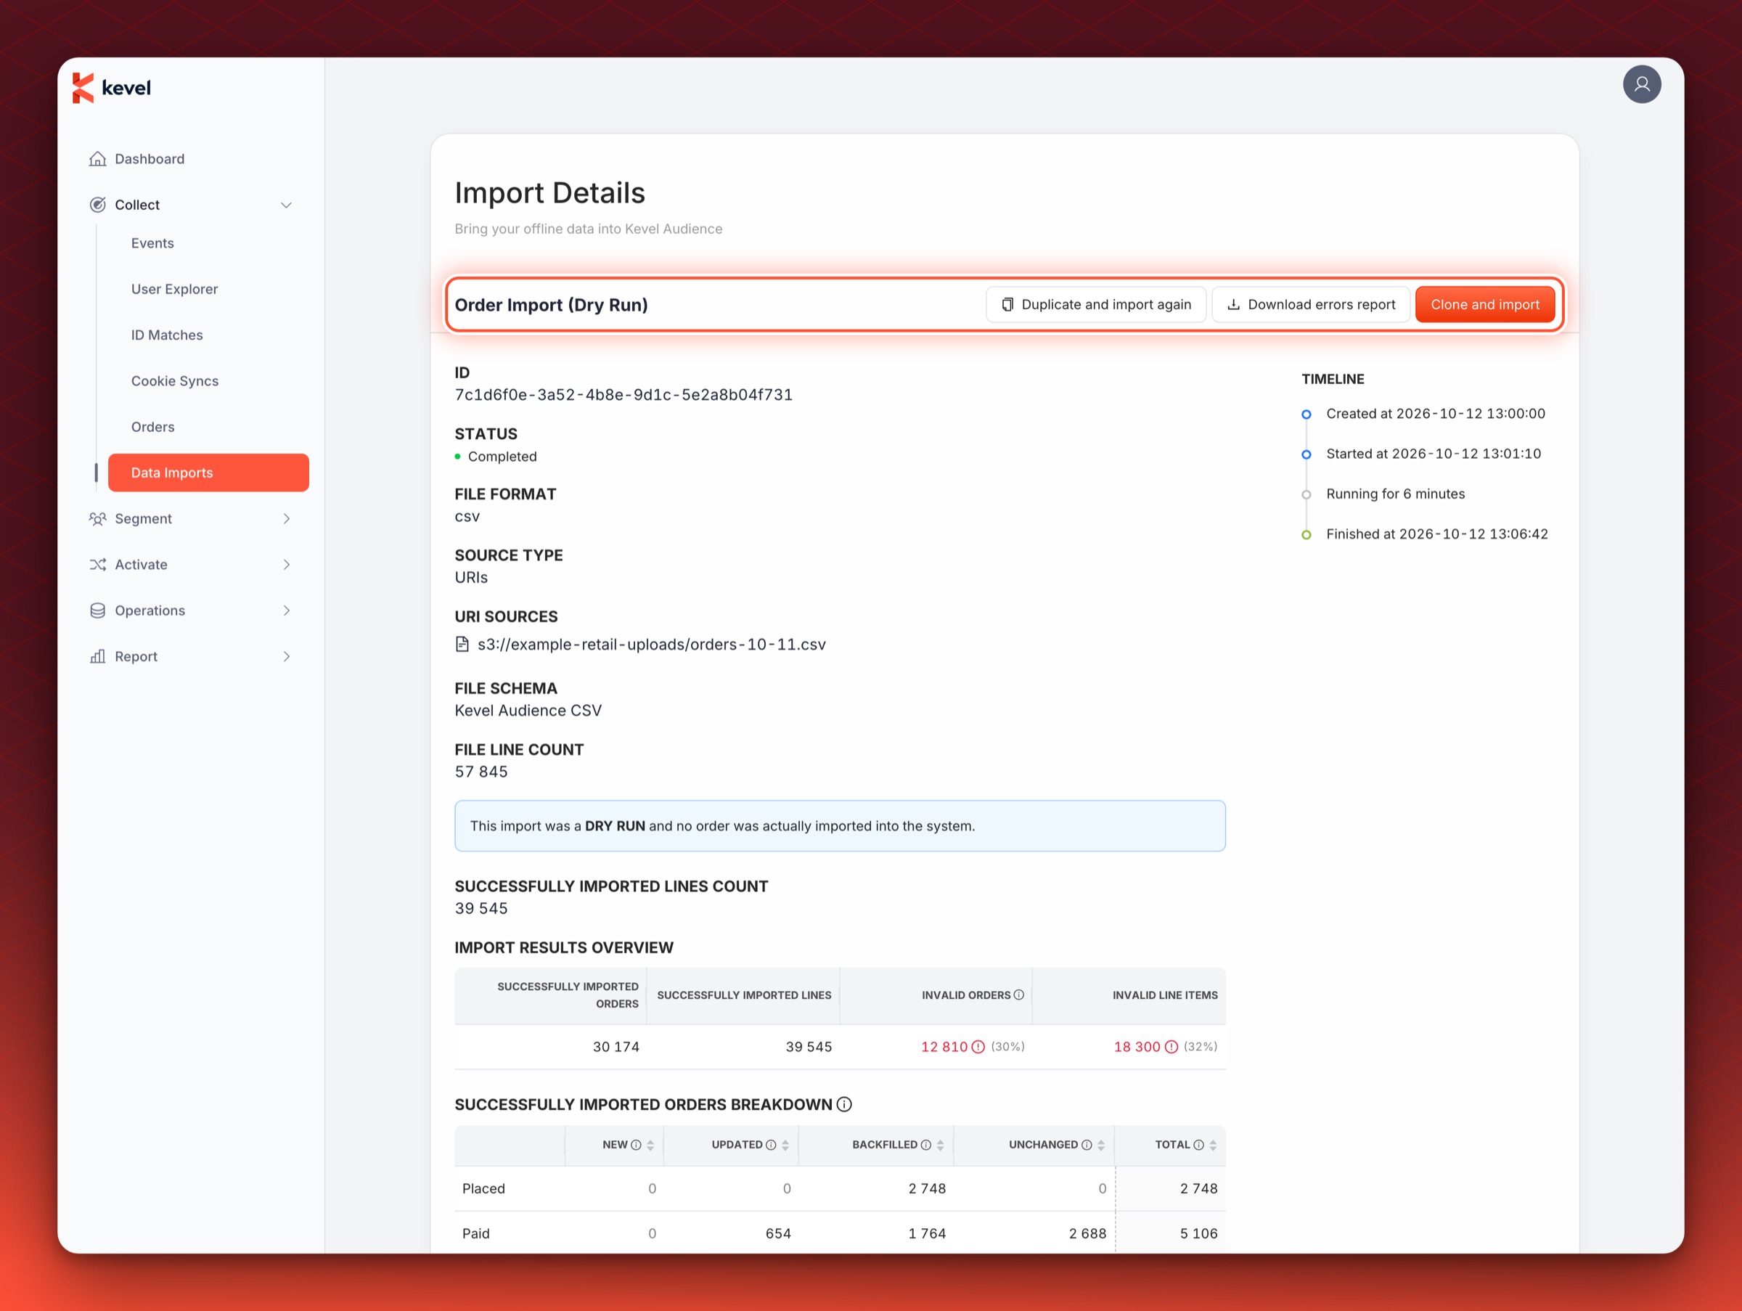Image resolution: width=1742 pixels, height=1311 pixels.
Task: Click Duplicate and import again button
Action: (x=1095, y=305)
